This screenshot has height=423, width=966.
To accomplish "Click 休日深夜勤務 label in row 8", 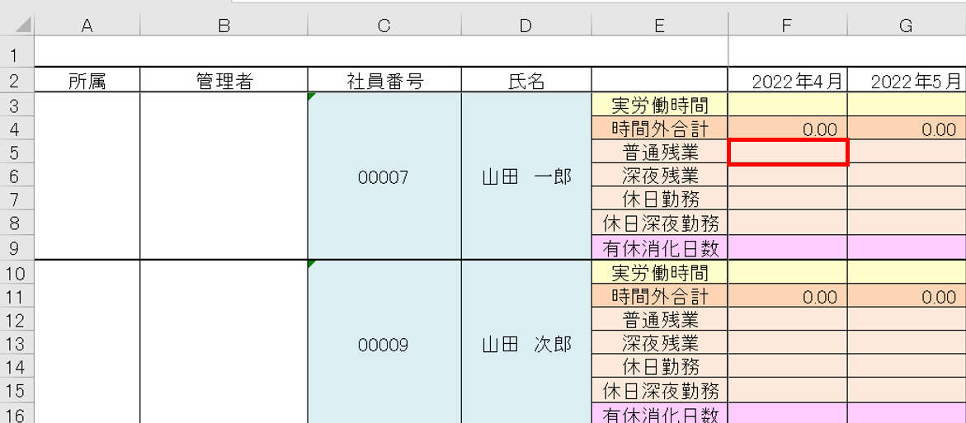I will point(659,223).
